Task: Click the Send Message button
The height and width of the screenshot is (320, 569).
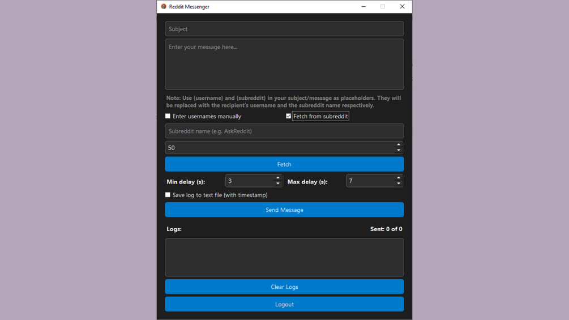Action: pos(284,210)
